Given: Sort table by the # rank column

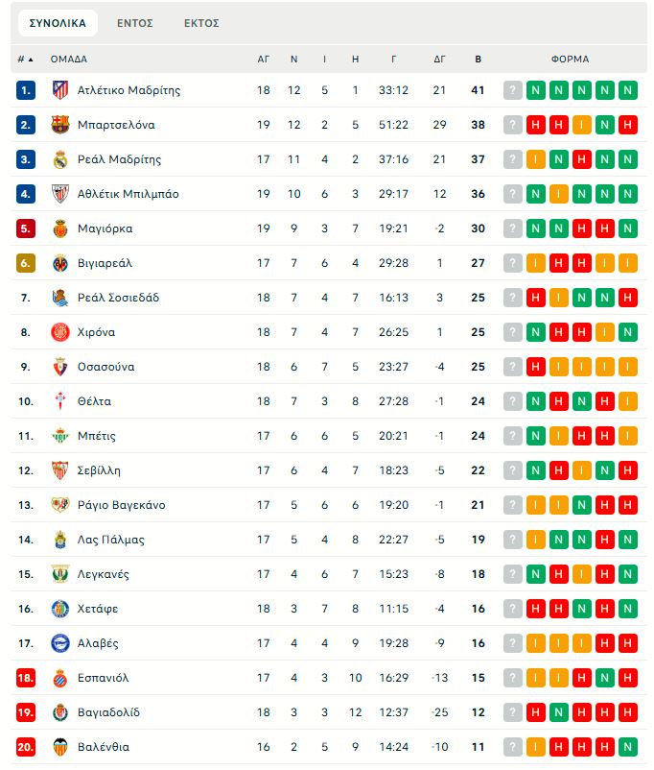Looking at the screenshot, I should tap(25, 59).
